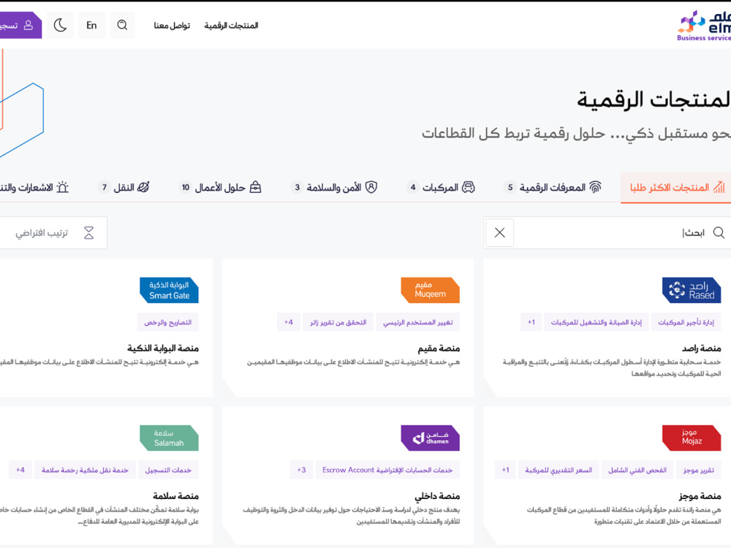
Task: Click the الفحص الفني الشامل tag
Action: click(x=637, y=470)
